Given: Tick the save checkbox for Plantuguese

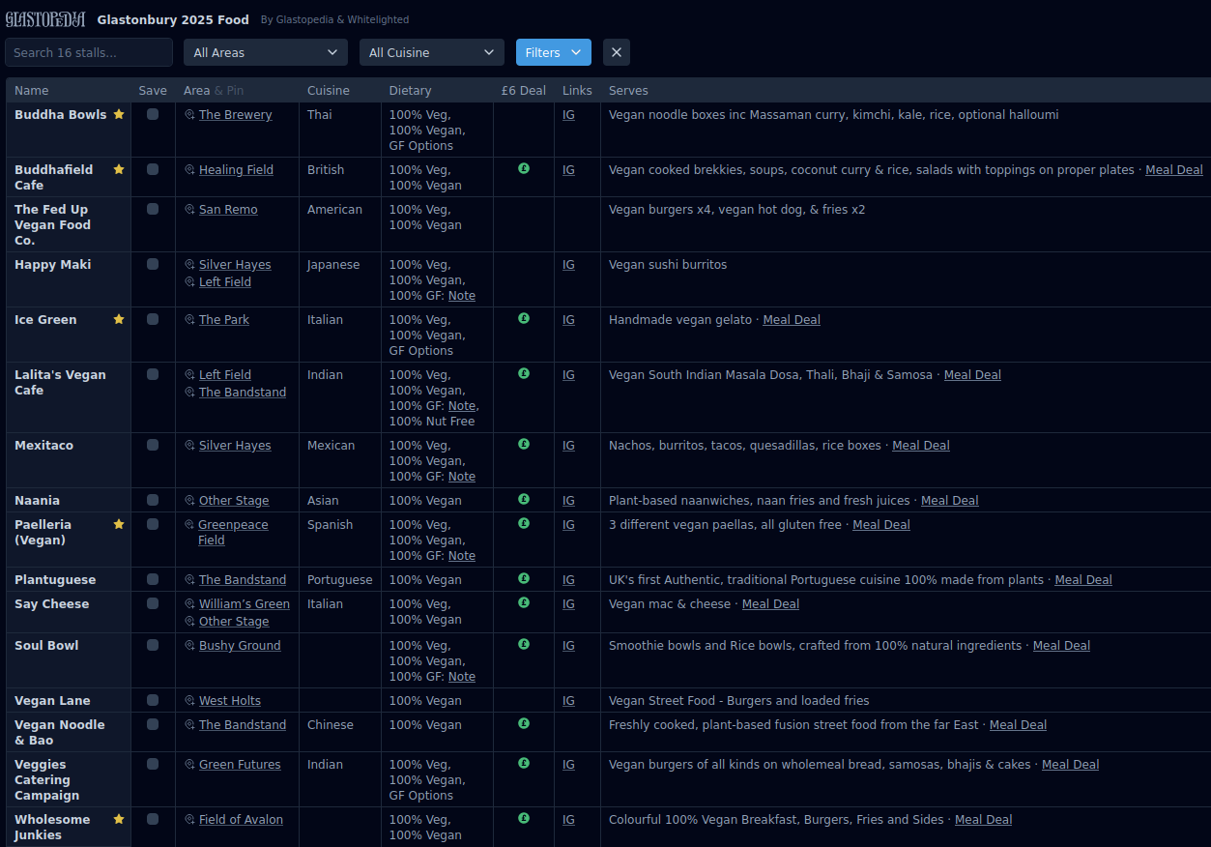Looking at the screenshot, I should (153, 579).
